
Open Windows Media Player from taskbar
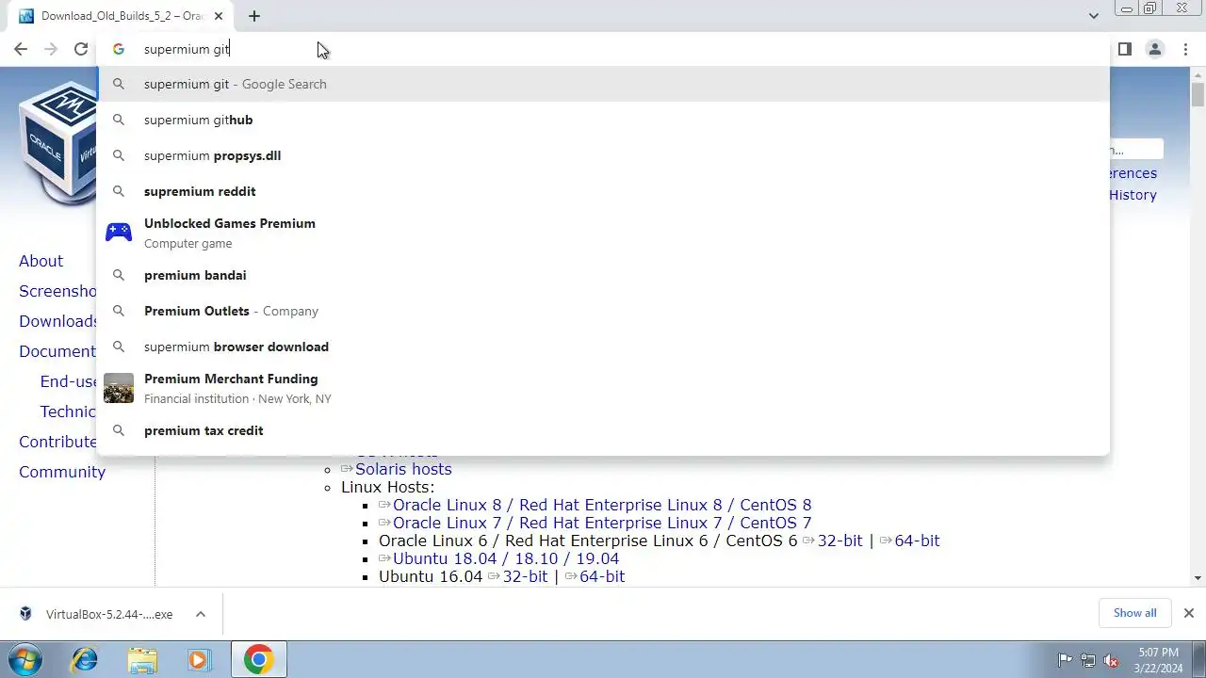coord(199,659)
